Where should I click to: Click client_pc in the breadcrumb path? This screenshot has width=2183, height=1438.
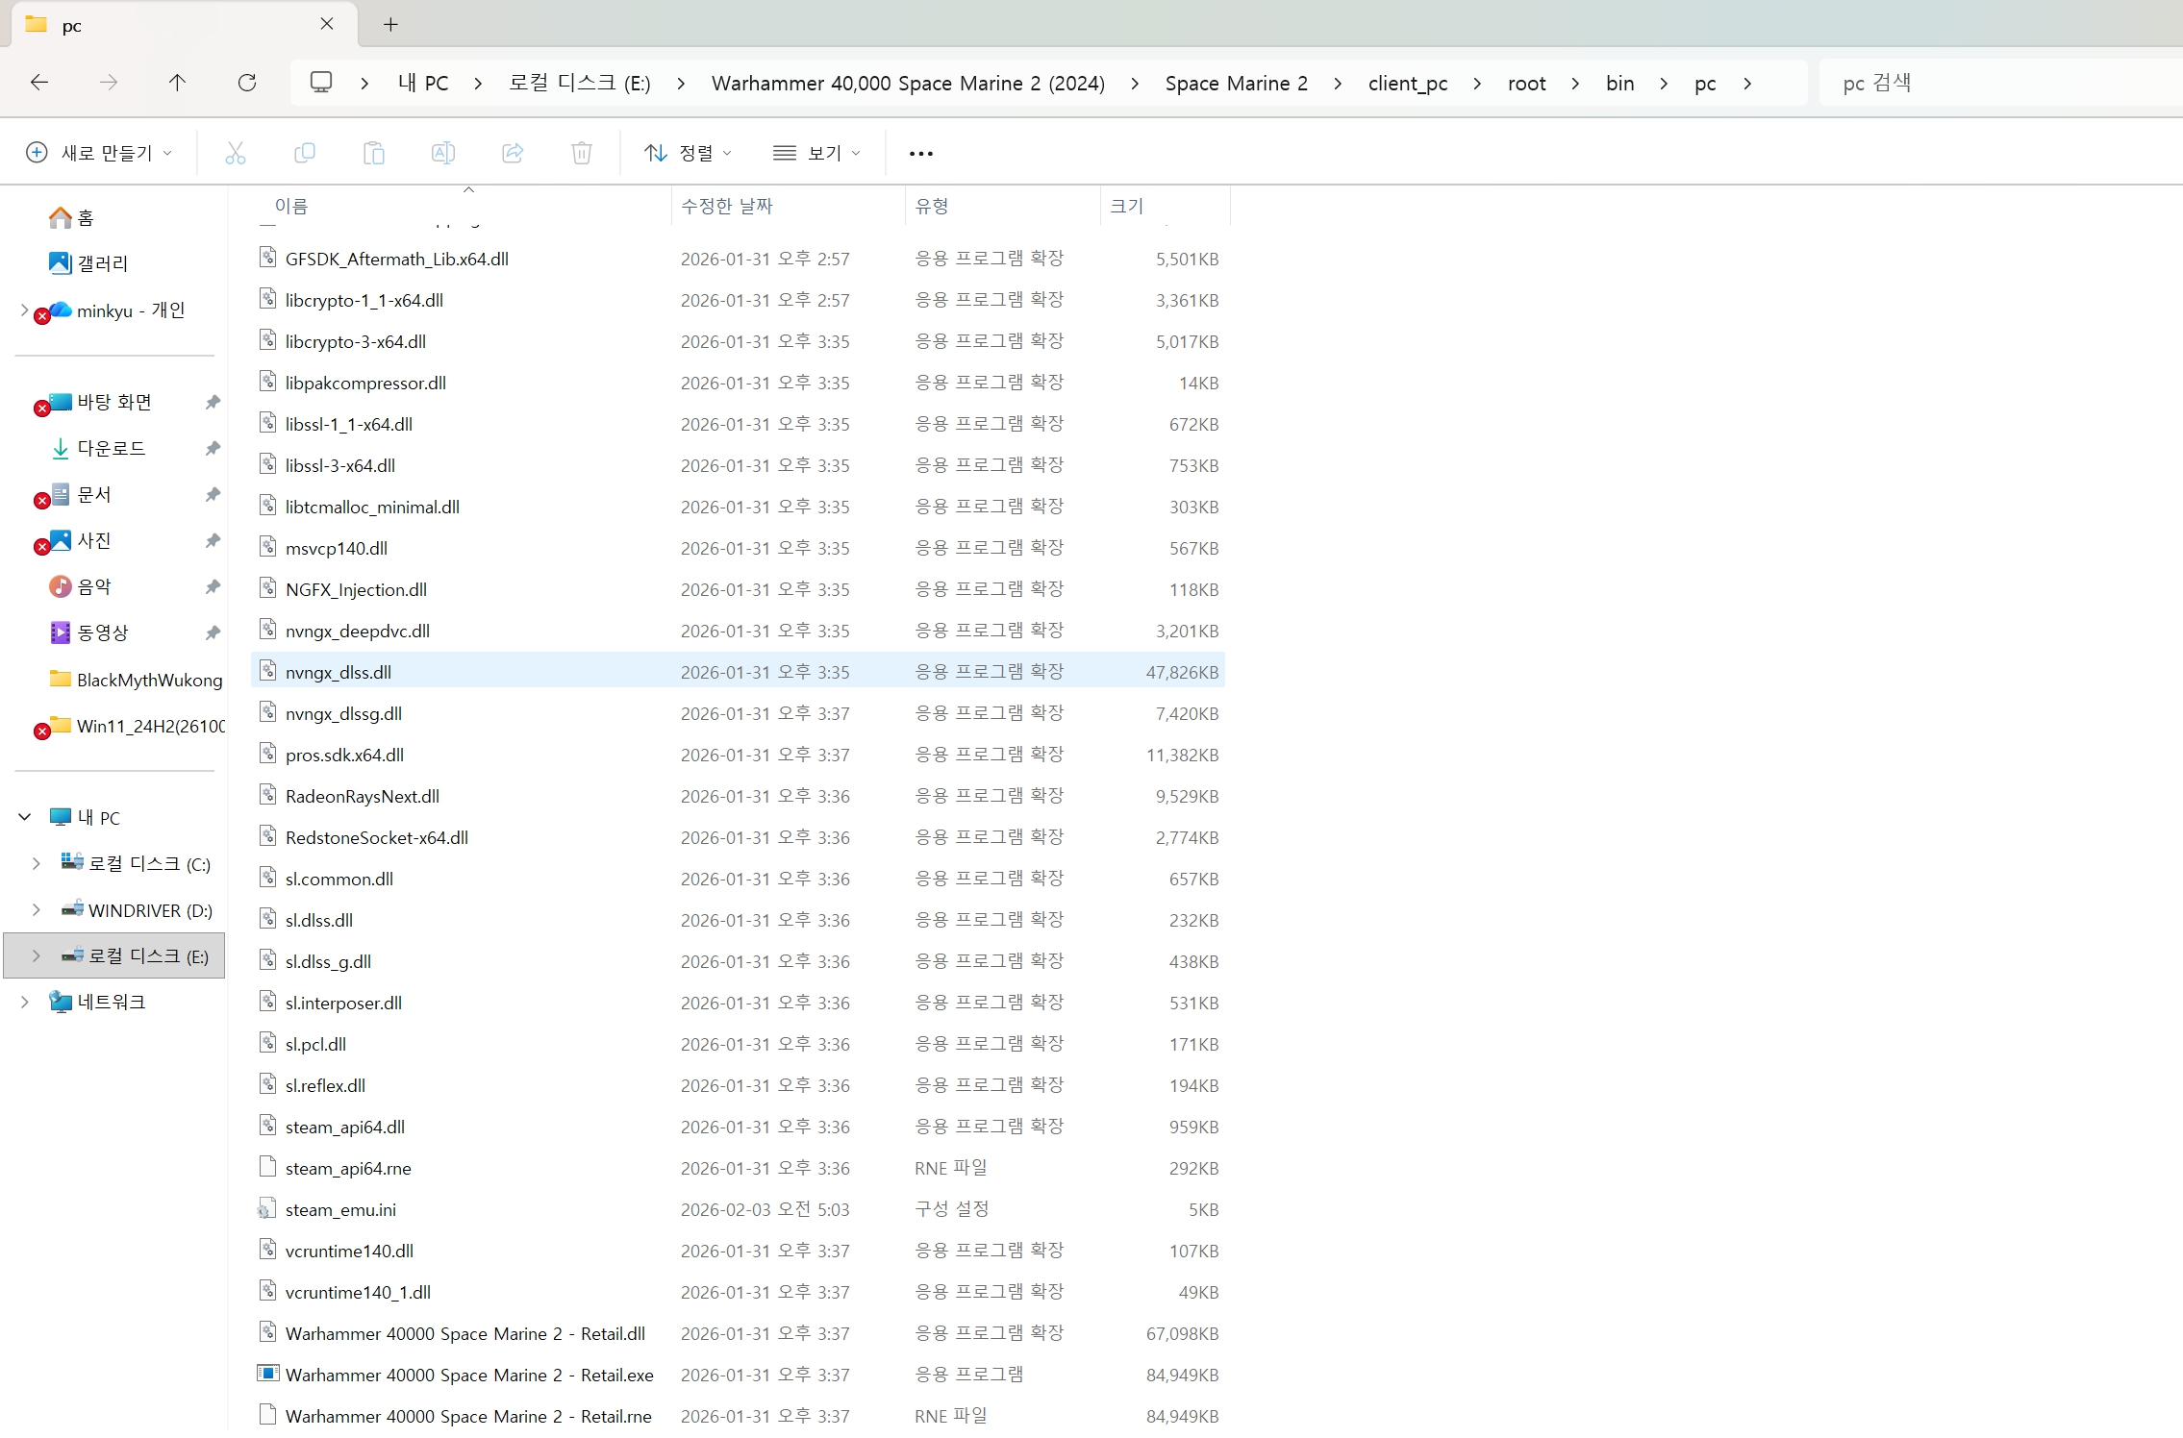coord(1407,84)
